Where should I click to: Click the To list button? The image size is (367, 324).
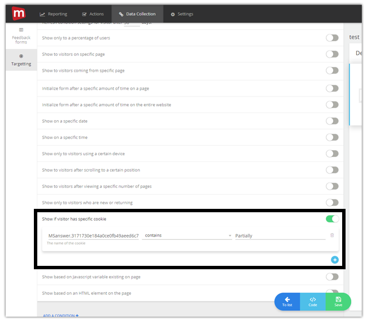pos(287,302)
